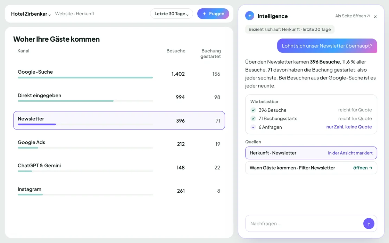Click the green check next to 396 Besuche

pos(253,110)
